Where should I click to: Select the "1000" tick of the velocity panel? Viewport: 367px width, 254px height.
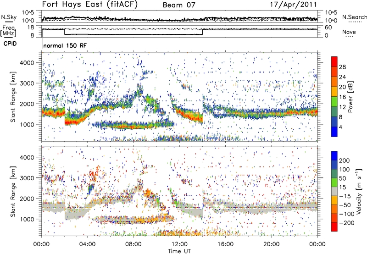pyautogui.click(x=27, y=219)
